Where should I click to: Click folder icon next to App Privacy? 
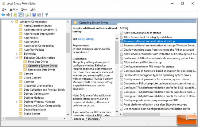click(x=21, y=38)
